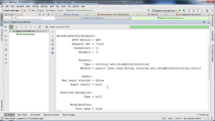
Task: Click console down stack trace arrow
Action: coord(52,36)
